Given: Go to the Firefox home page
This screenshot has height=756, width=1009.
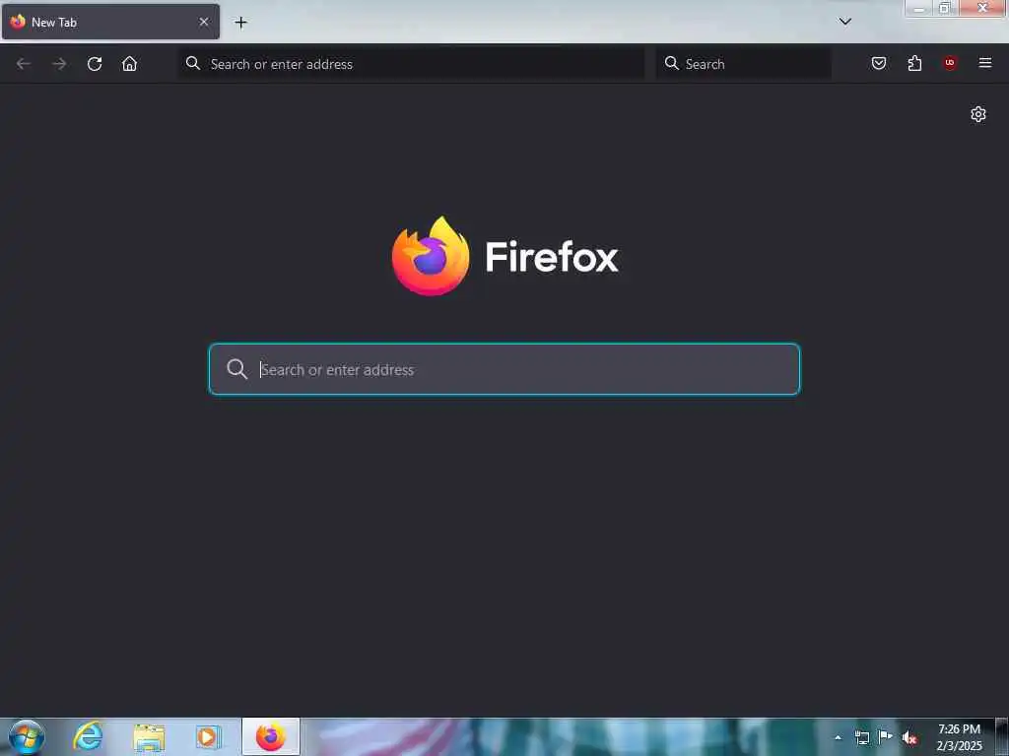Looking at the screenshot, I should (x=129, y=64).
